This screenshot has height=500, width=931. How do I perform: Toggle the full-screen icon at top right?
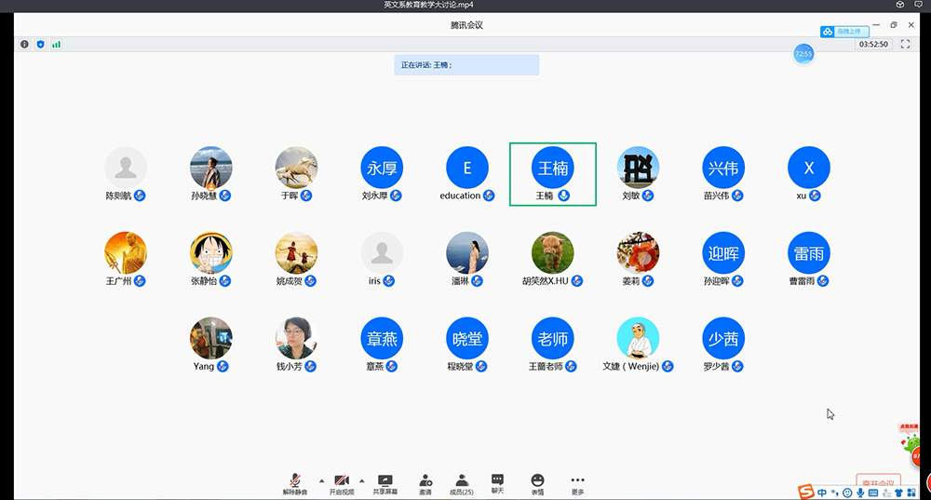pyautogui.click(x=904, y=44)
